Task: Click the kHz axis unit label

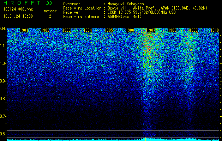Action: 3,29
